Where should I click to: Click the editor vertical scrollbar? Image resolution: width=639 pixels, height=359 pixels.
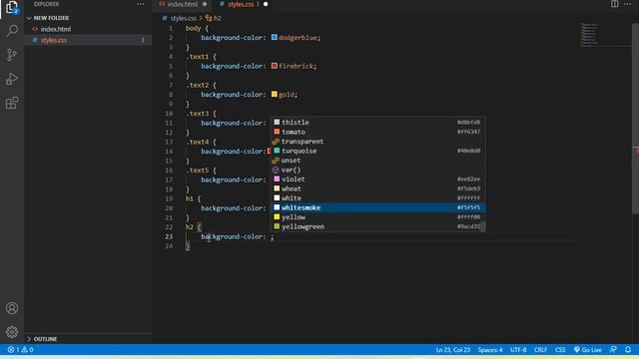pyautogui.click(x=635, y=118)
